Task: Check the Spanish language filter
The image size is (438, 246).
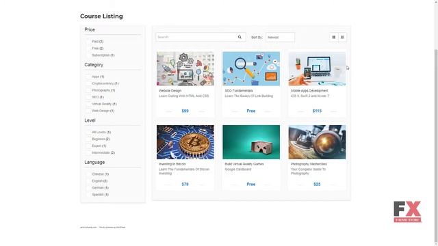Action: pos(88,195)
